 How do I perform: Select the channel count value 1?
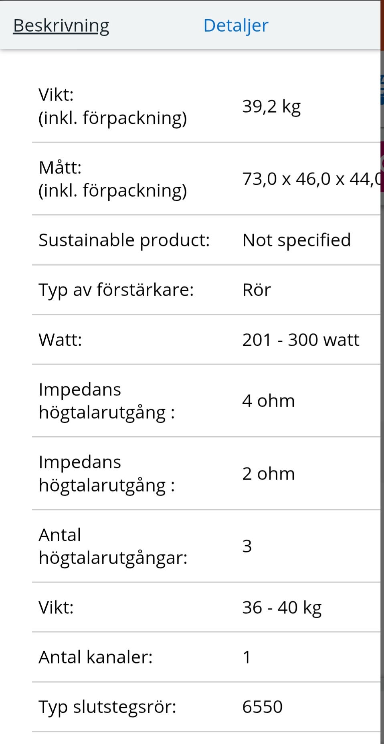pyautogui.click(x=247, y=657)
